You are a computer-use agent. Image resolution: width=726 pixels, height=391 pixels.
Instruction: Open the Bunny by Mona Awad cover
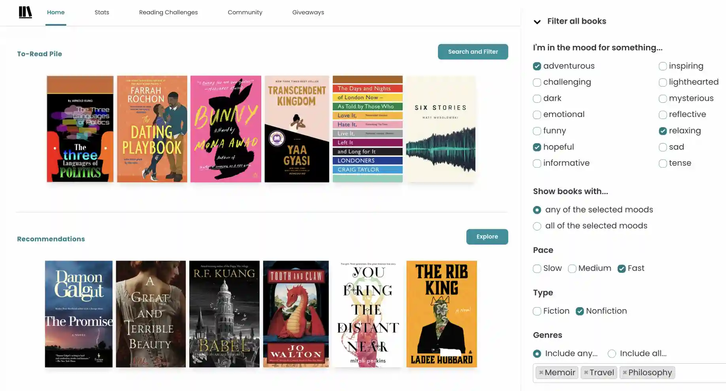point(226,129)
